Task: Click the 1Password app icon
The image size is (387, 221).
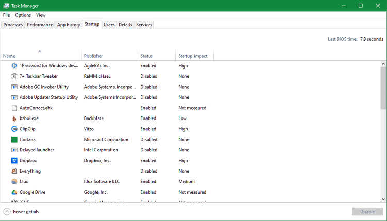Action: click(x=14, y=66)
